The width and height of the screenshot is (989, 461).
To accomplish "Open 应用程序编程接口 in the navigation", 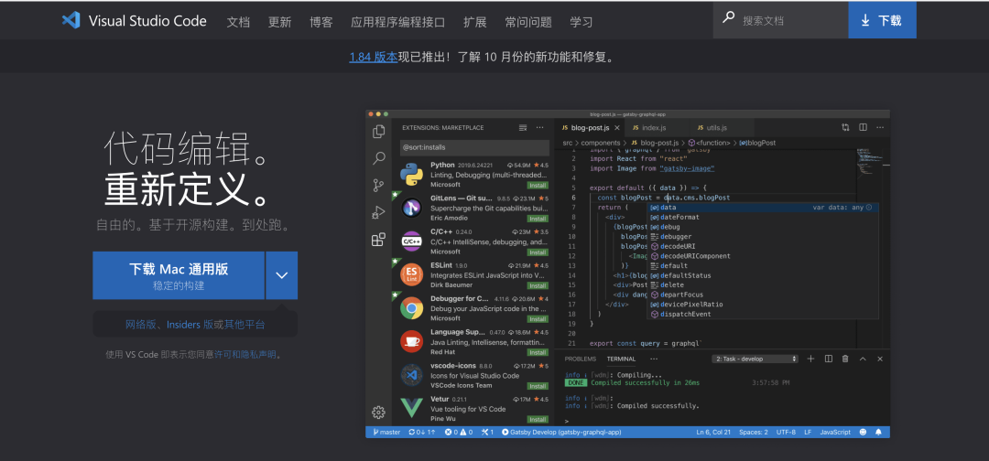I will (398, 22).
